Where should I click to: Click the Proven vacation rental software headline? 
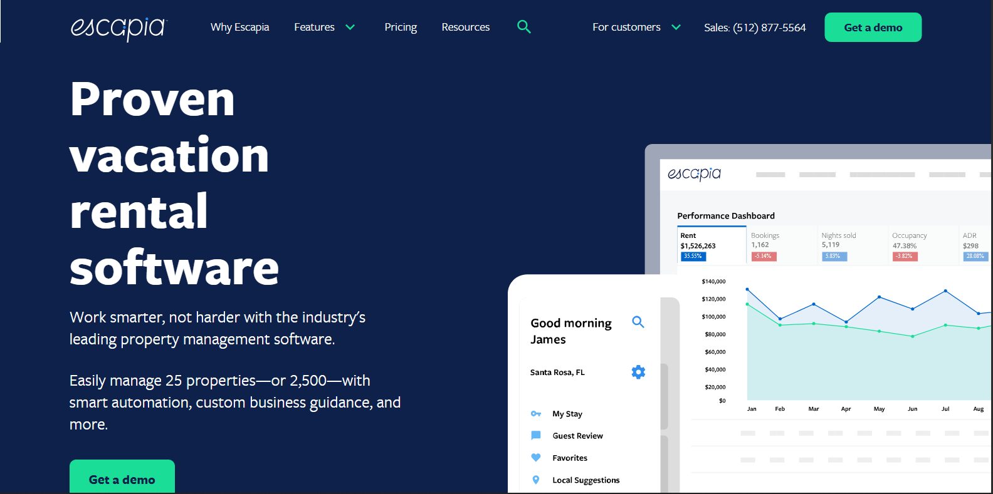(174, 183)
